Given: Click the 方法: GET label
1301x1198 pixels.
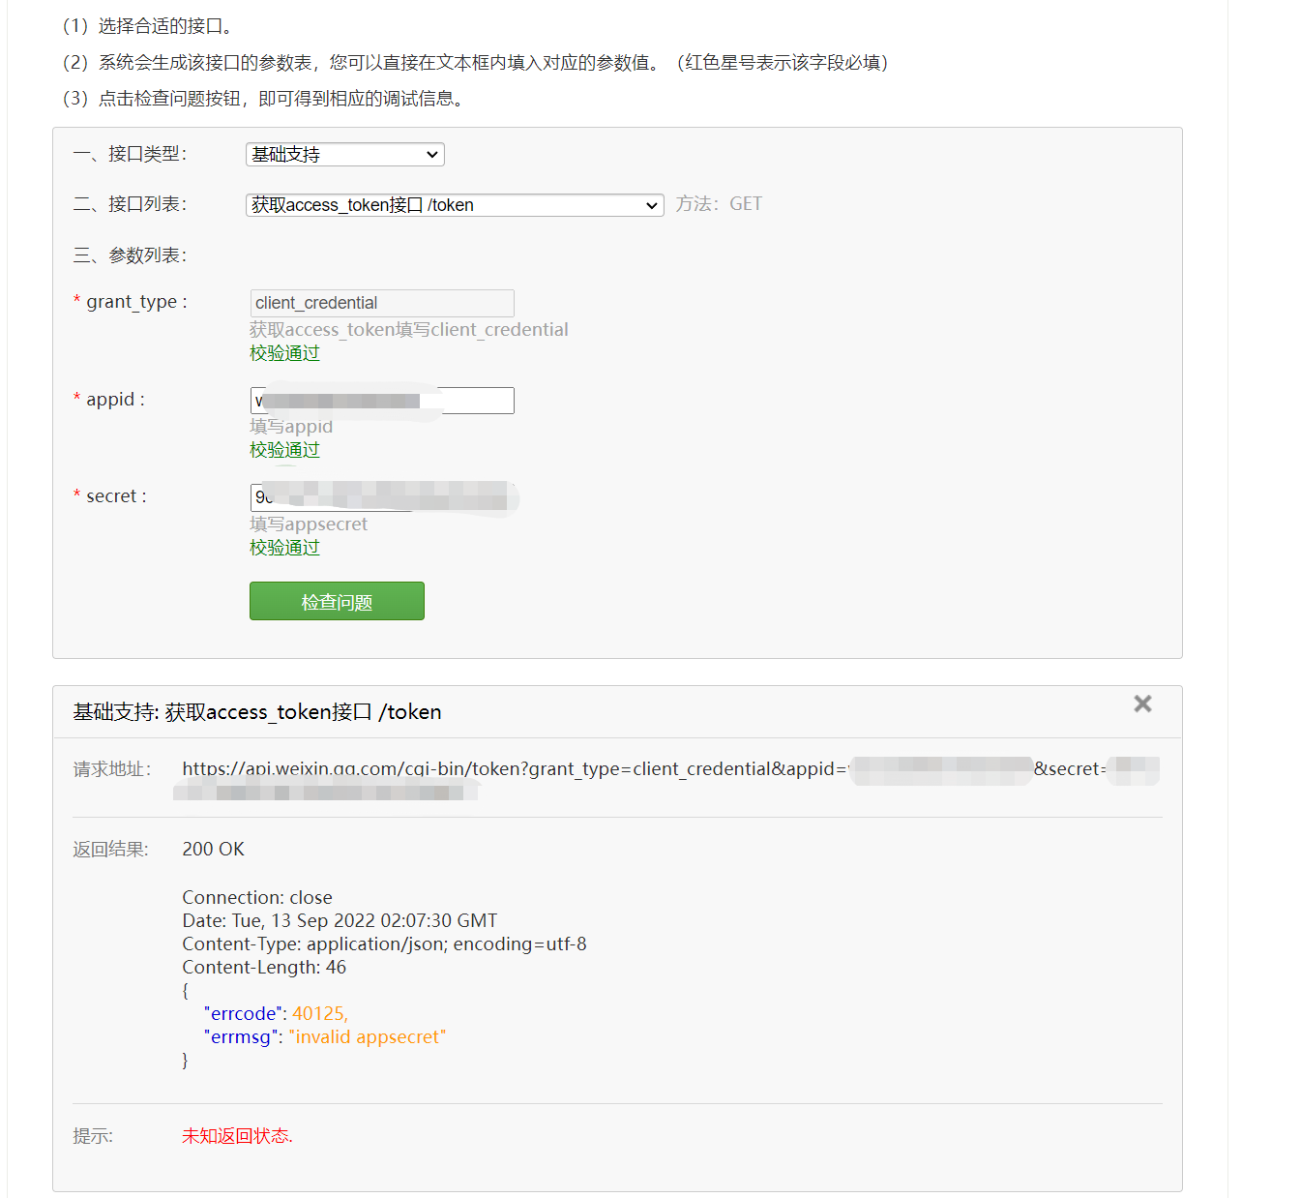Looking at the screenshot, I should (x=718, y=203).
